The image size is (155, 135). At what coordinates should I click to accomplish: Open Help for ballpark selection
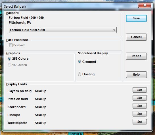[136, 74]
